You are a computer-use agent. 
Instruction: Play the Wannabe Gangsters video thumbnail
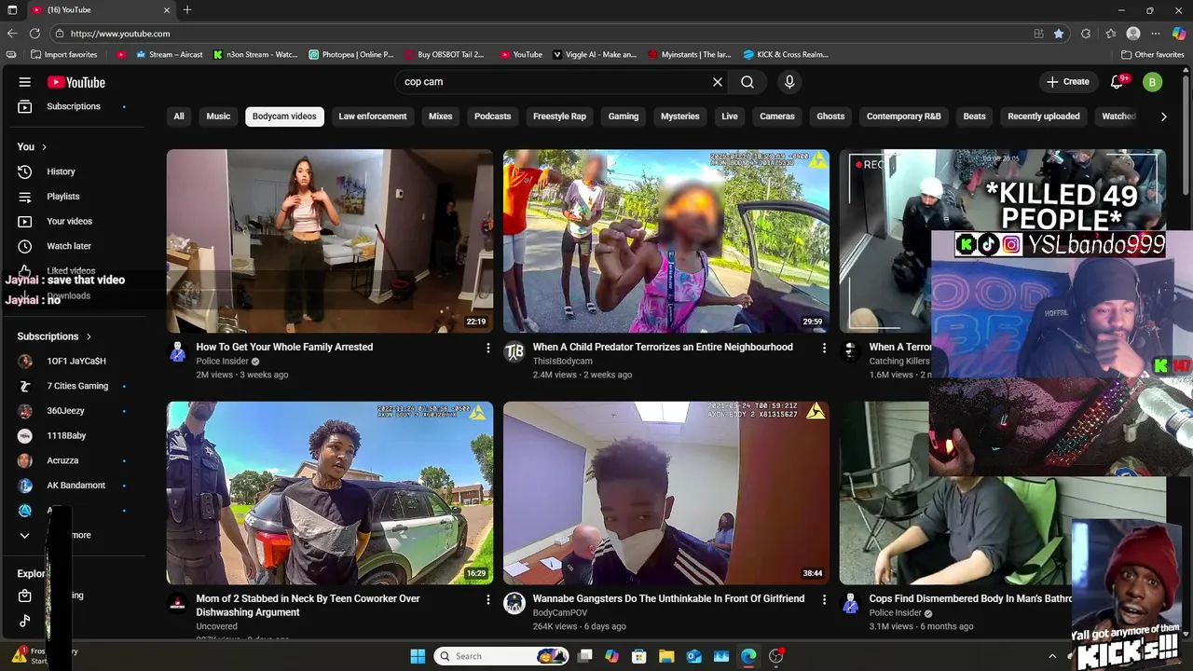point(666,493)
